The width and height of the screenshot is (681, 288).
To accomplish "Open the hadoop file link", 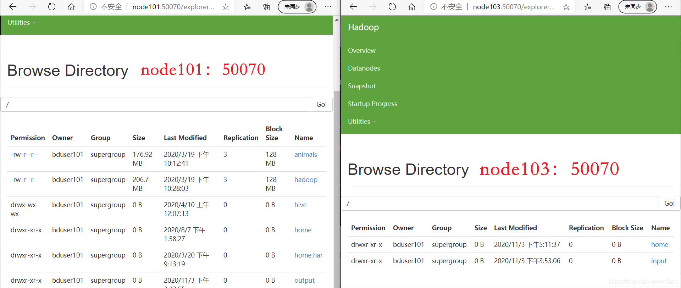I will pos(306,179).
